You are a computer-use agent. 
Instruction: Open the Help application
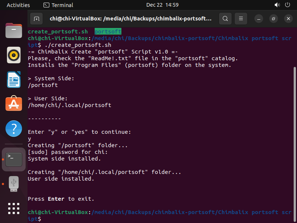point(14,128)
